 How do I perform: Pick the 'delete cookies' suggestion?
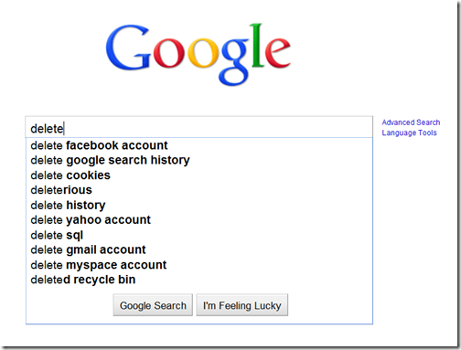(199, 175)
